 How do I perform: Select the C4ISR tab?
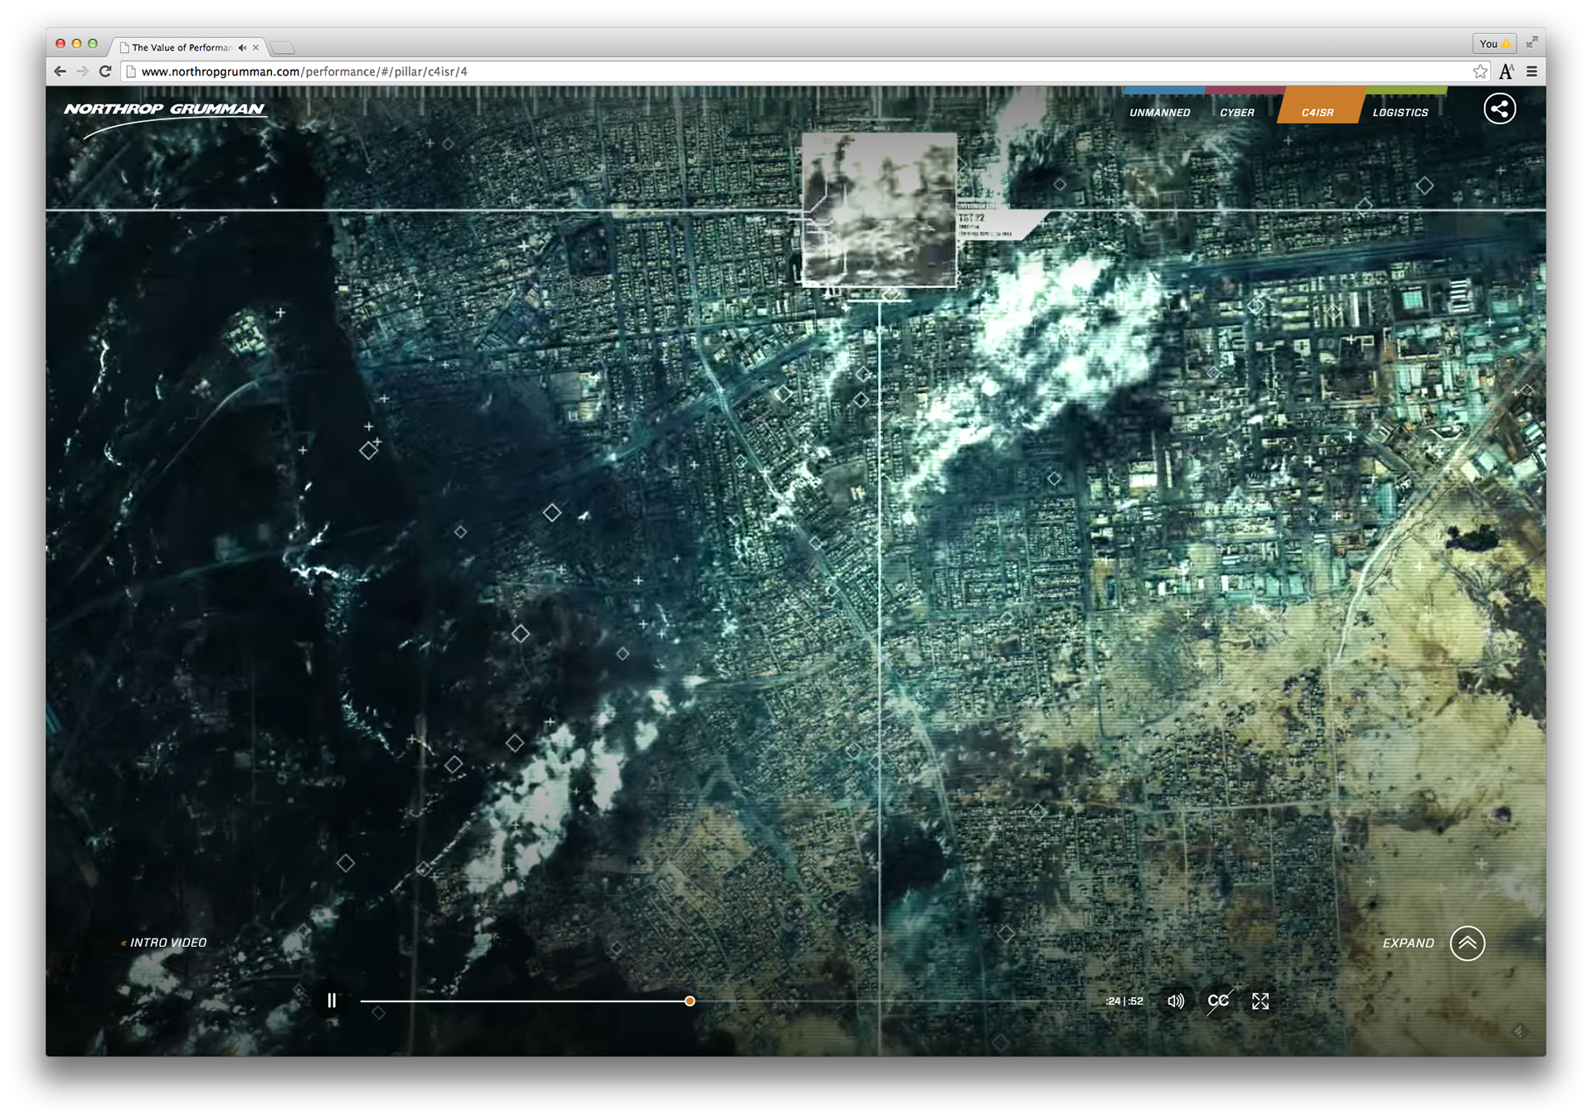(1318, 113)
